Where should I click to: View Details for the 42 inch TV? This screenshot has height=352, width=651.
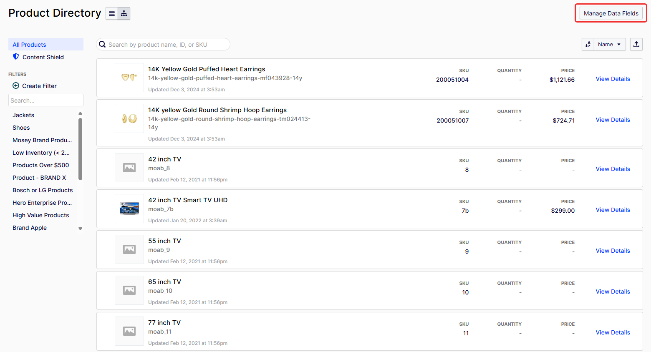pos(613,169)
